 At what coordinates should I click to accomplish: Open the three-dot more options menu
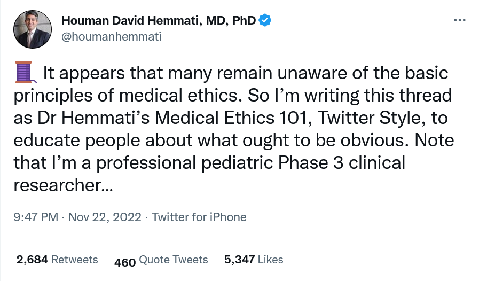[x=459, y=20]
